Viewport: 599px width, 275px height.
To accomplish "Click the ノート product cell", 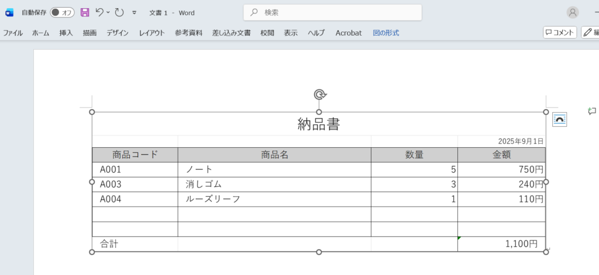I will coord(274,170).
